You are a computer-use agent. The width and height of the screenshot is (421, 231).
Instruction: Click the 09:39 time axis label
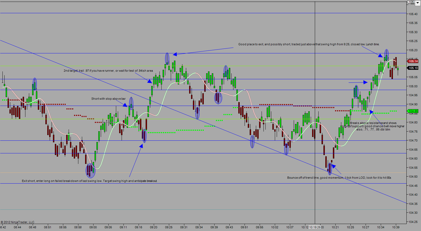pyautogui.click(x=214, y=227)
